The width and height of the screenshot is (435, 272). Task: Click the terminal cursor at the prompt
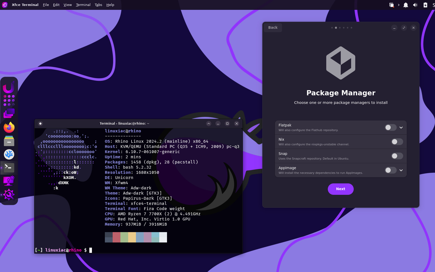(x=91, y=250)
